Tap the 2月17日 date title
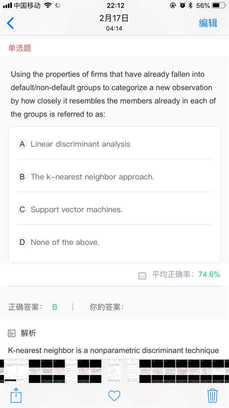The height and width of the screenshot is (408, 229). [114, 18]
